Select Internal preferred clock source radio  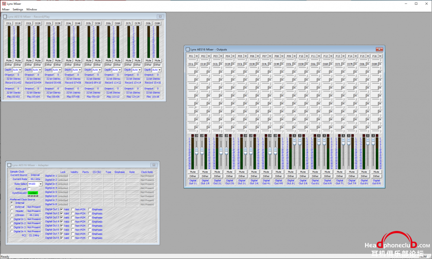[x=12, y=203]
